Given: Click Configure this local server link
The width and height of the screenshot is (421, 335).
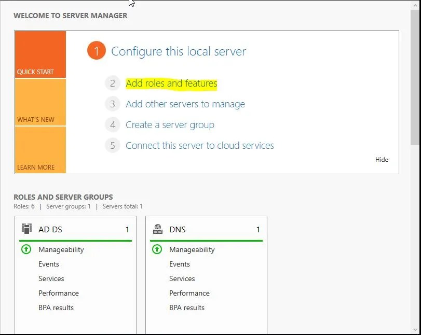Looking at the screenshot, I should 179,51.
